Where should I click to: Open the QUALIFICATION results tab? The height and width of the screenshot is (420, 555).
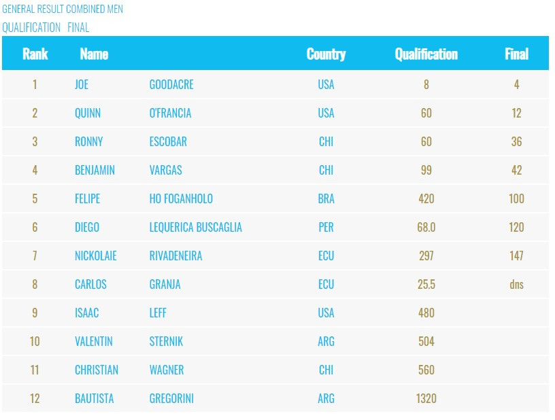(x=31, y=28)
